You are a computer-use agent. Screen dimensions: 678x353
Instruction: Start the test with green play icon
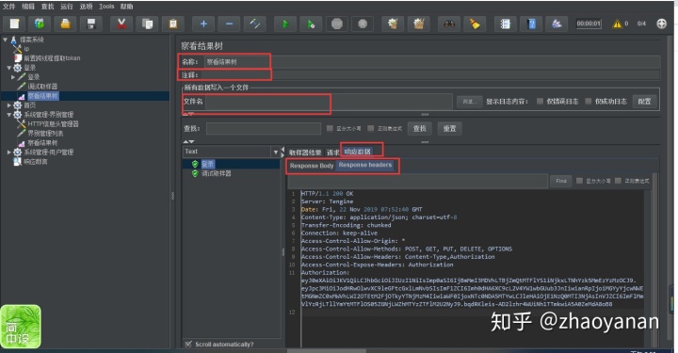285,24
